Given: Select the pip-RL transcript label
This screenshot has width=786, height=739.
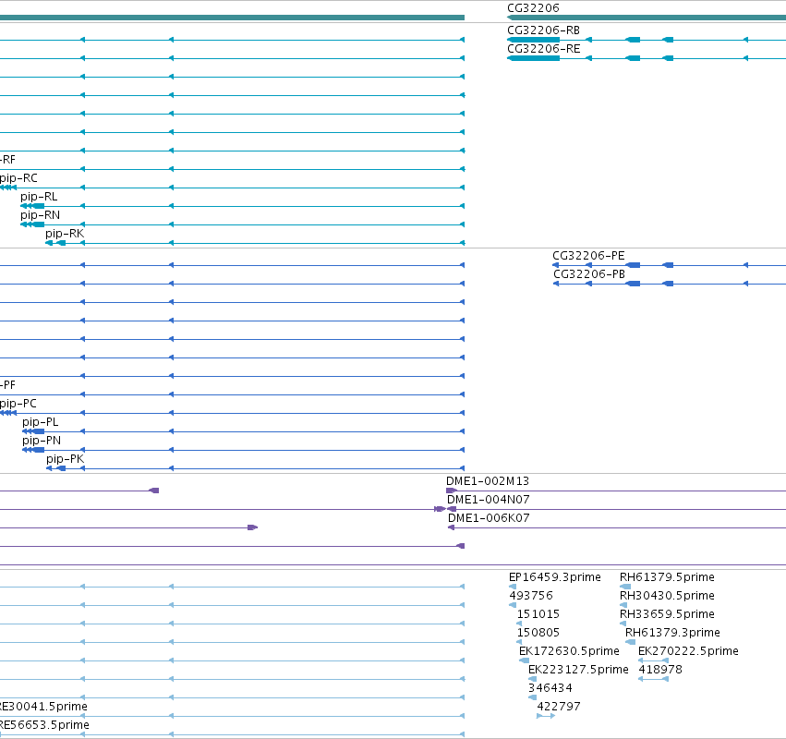Looking at the screenshot, I should (39, 197).
